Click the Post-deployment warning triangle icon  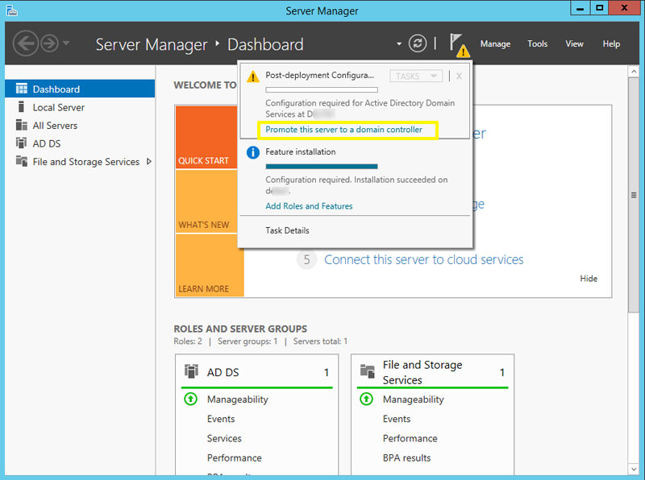pyautogui.click(x=252, y=77)
